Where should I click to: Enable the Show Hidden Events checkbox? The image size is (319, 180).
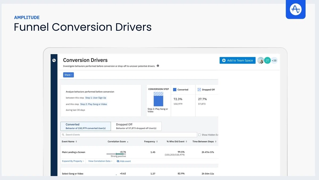click(x=200, y=135)
